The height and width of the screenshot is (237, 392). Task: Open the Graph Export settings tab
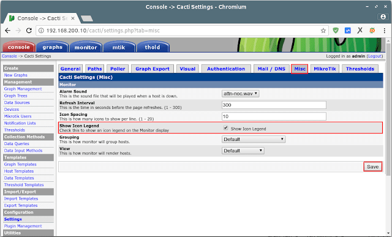click(x=153, y=69)
